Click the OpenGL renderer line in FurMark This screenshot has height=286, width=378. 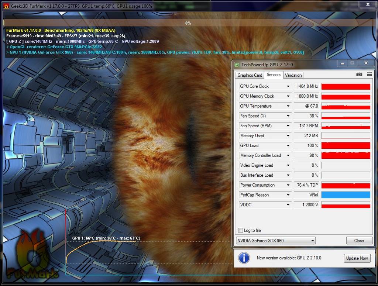(54, 47)
